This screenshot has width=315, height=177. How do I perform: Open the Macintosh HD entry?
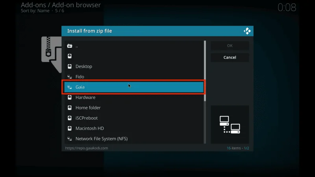[x=134, y=129]
